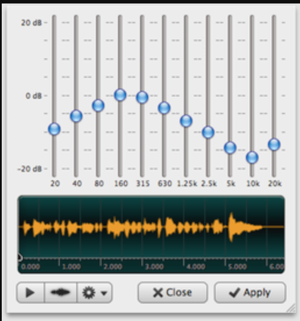Open the gear settings dropdown

pos(95,293)
